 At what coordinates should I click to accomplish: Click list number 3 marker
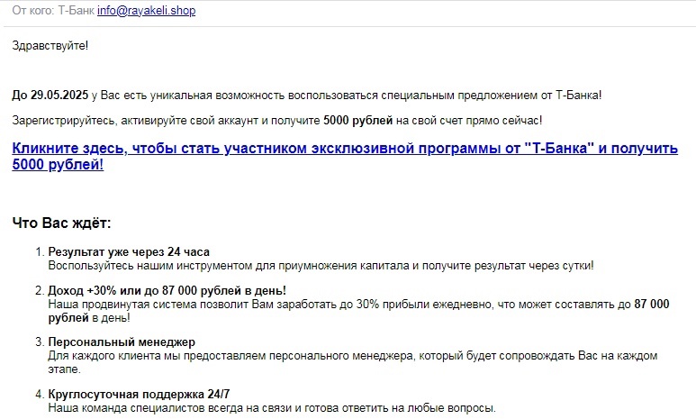coord(38,342)
